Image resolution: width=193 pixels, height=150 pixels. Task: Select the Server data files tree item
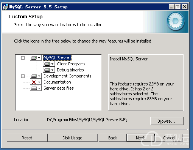coord(59,88)
